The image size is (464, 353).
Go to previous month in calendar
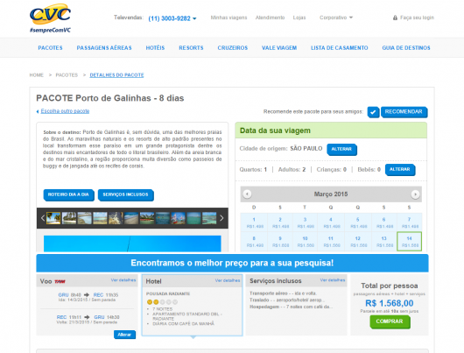(247, 194)
